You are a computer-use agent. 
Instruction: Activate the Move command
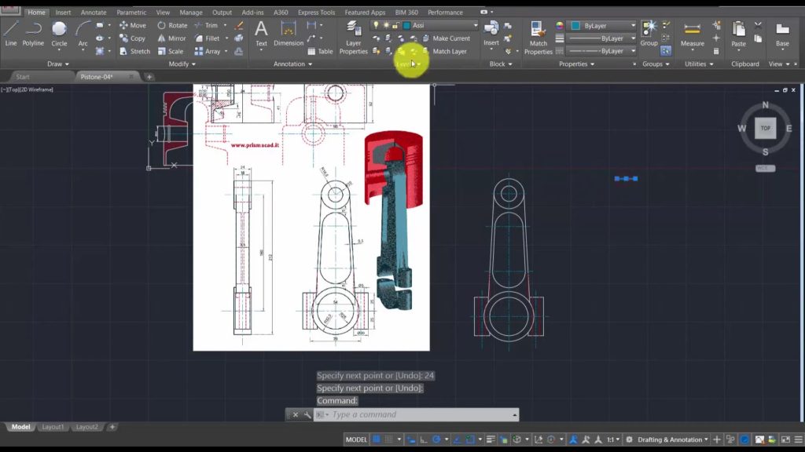132,25
